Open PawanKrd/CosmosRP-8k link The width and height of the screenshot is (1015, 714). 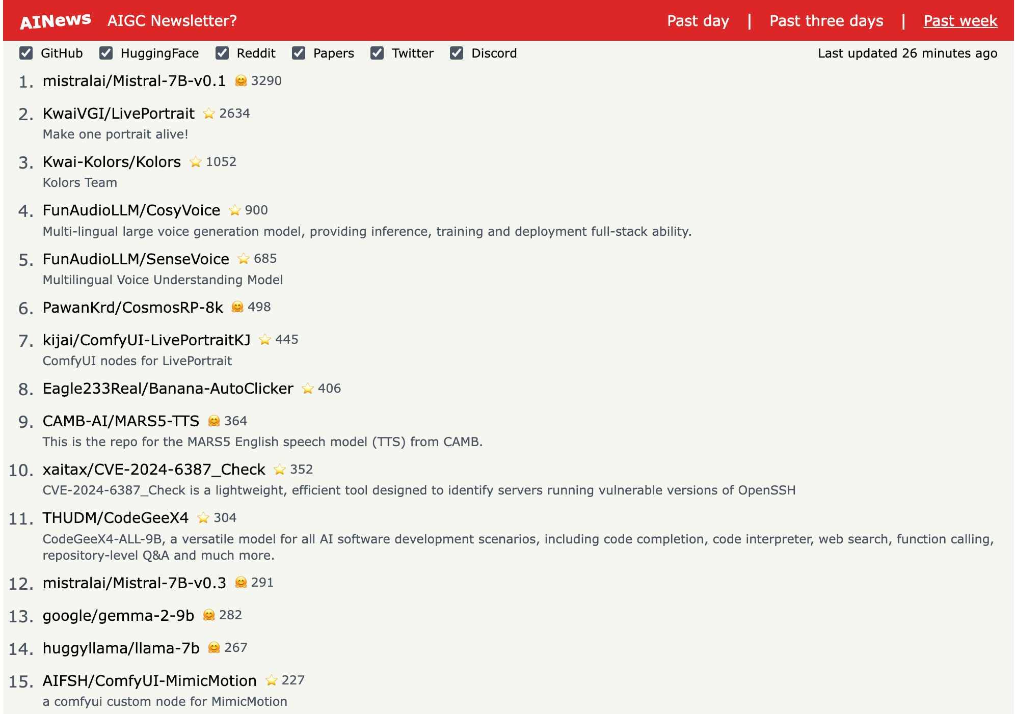(132, 308)
